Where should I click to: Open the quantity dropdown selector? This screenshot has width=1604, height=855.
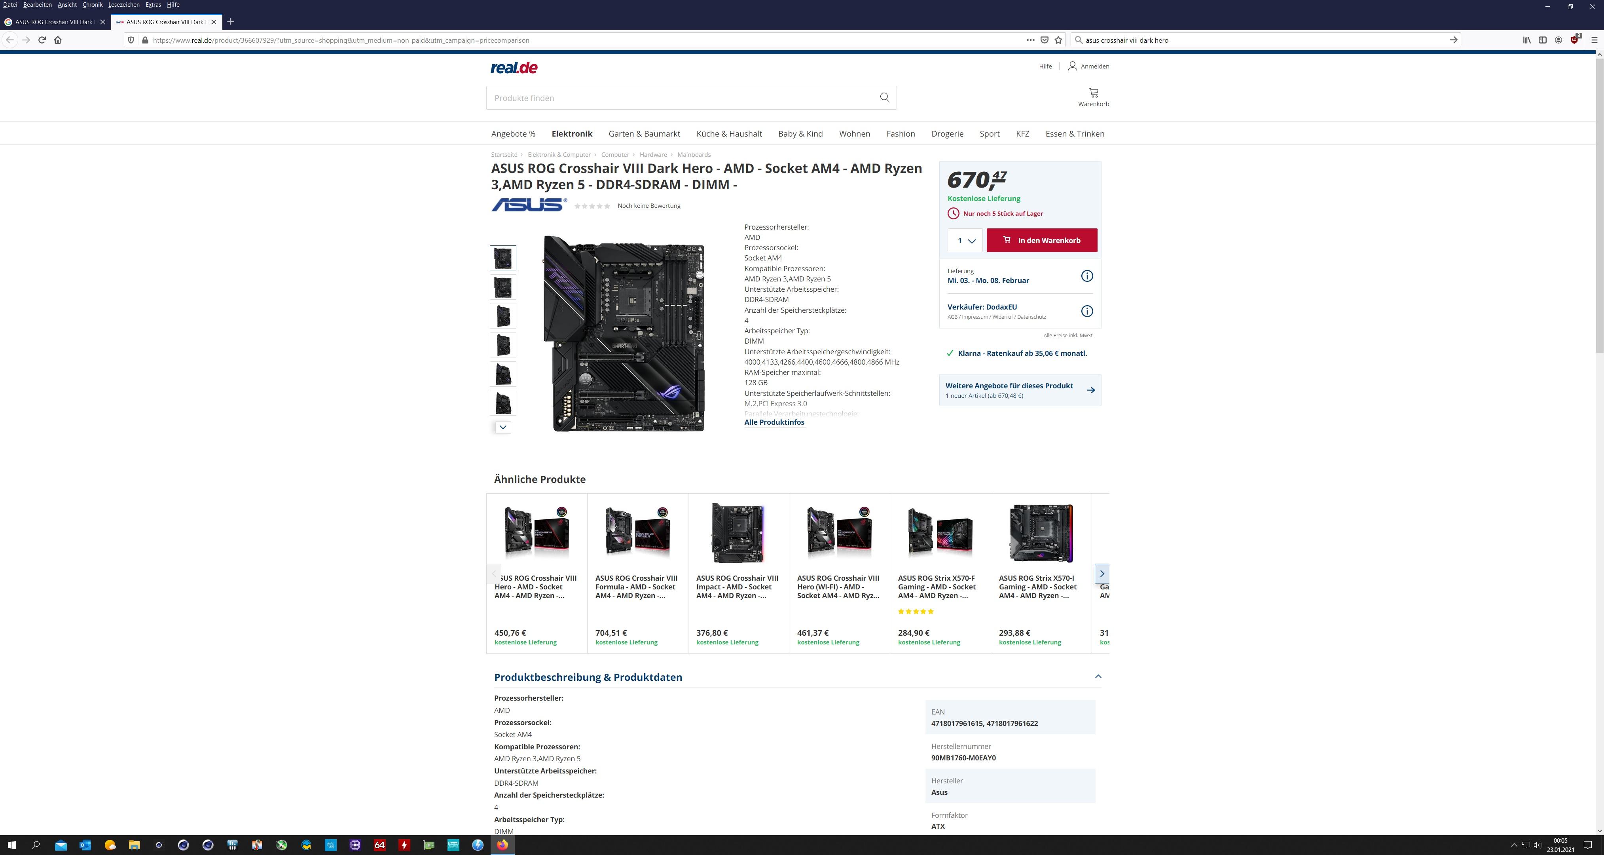click(x=965, y=240)
